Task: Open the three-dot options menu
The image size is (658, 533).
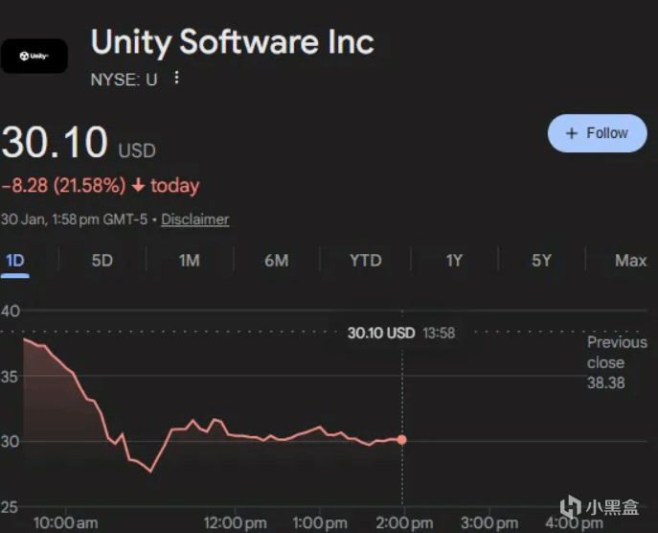Action: coord(176,79)
